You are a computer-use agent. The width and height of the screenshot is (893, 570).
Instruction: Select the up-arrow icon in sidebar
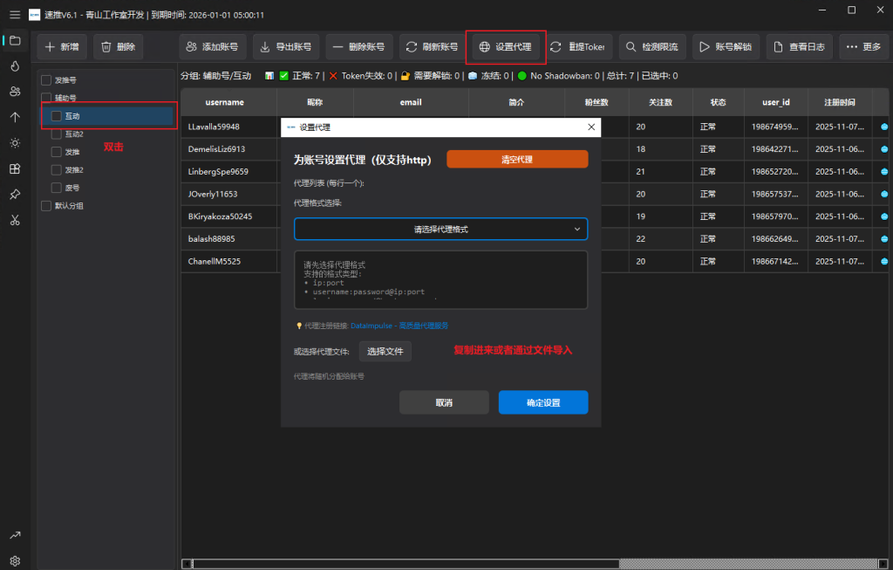15,117
